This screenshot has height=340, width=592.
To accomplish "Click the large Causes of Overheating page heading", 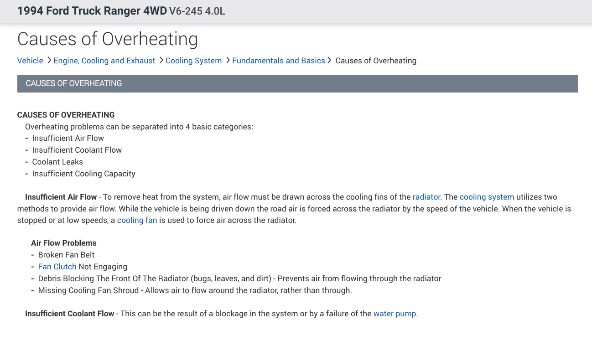I will (108, 39).
